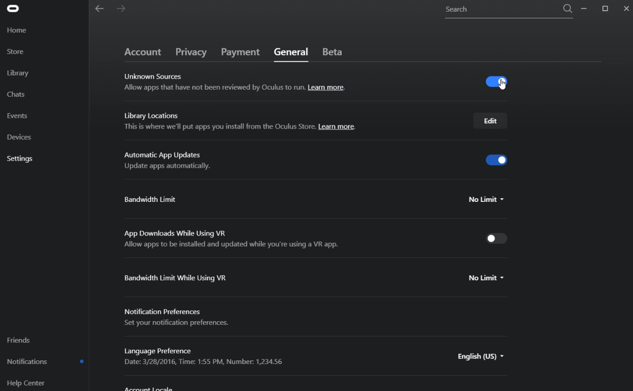Go back with the left arrow

click(99, 9)
